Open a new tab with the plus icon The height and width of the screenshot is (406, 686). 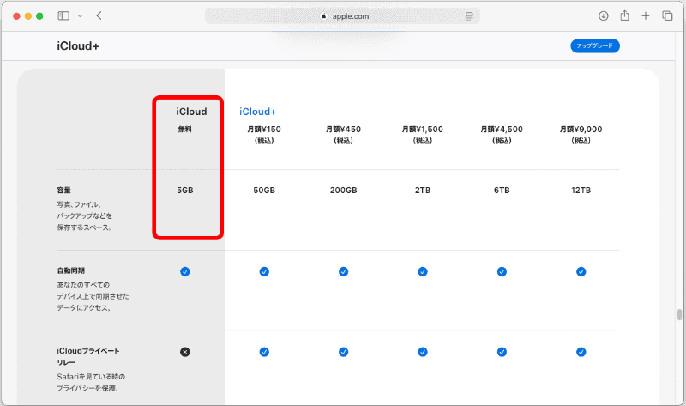(x=646, y=15)
